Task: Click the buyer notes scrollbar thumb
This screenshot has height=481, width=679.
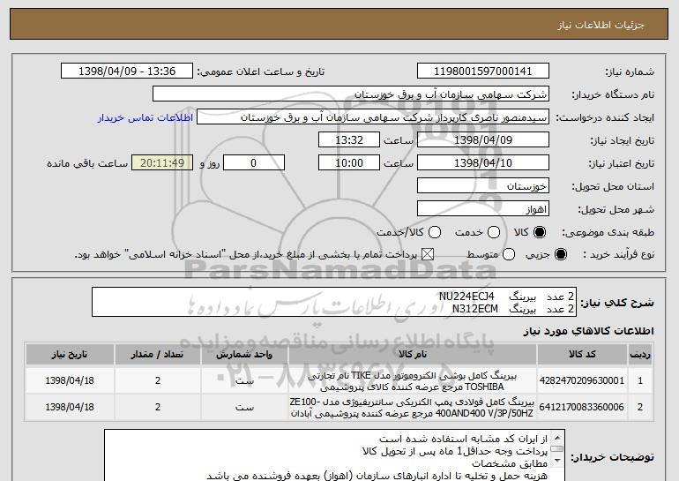Action: coord(557,449)
